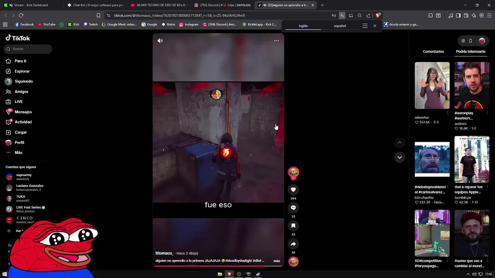Open the Windows Start button
This screenshot has width=495, height=278.
coord(5,274)
